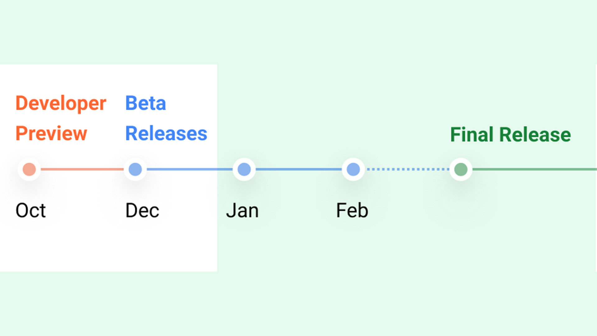Screen dimensions: 597x336
Task: Click the blue line between Jan and Feb
Action: click(x=298, y=169)
